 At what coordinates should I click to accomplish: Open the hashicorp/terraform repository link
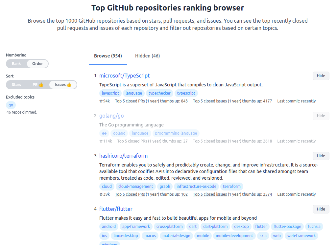point(123,156)
